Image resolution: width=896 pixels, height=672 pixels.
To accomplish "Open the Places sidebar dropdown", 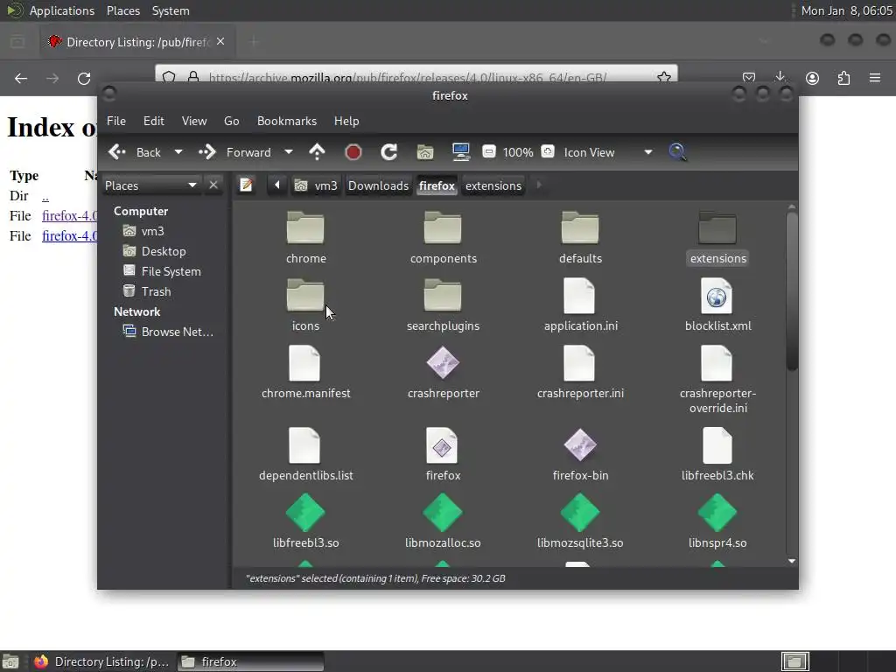I will coord(150,185).
